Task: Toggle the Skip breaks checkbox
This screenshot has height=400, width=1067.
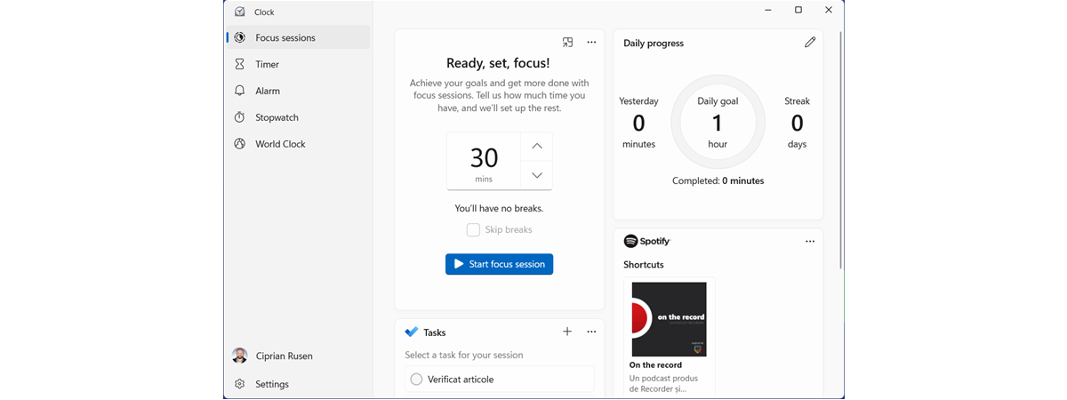Action: pyautogui.click(x=473, y=230)
